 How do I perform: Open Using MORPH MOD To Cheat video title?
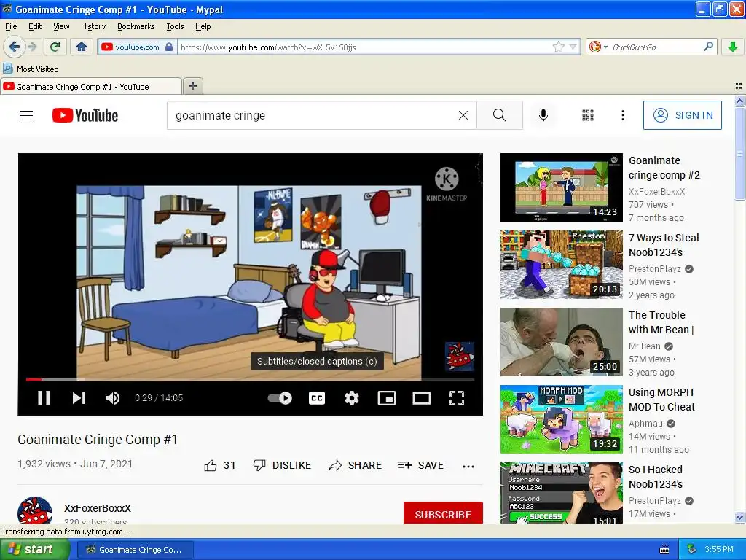coord(661,400)
